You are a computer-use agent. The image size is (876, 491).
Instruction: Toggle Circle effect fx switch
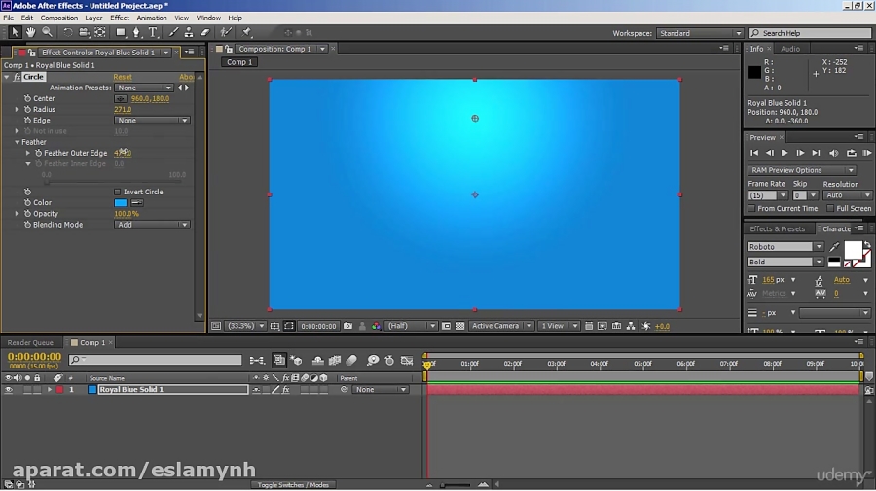point(18,77)
